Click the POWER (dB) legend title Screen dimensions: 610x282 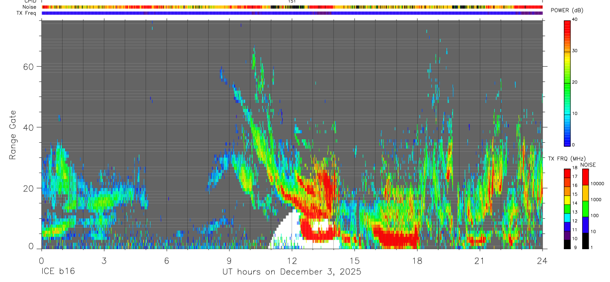pyautogui.click(x=567, y=10)
